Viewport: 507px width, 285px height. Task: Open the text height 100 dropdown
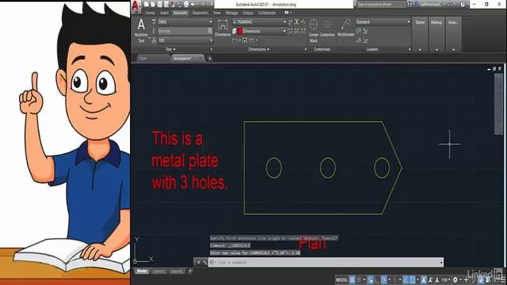[x=211, y=40]
